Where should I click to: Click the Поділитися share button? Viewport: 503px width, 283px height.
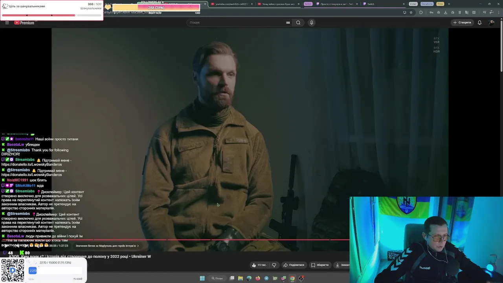click(x=294, y=265)
